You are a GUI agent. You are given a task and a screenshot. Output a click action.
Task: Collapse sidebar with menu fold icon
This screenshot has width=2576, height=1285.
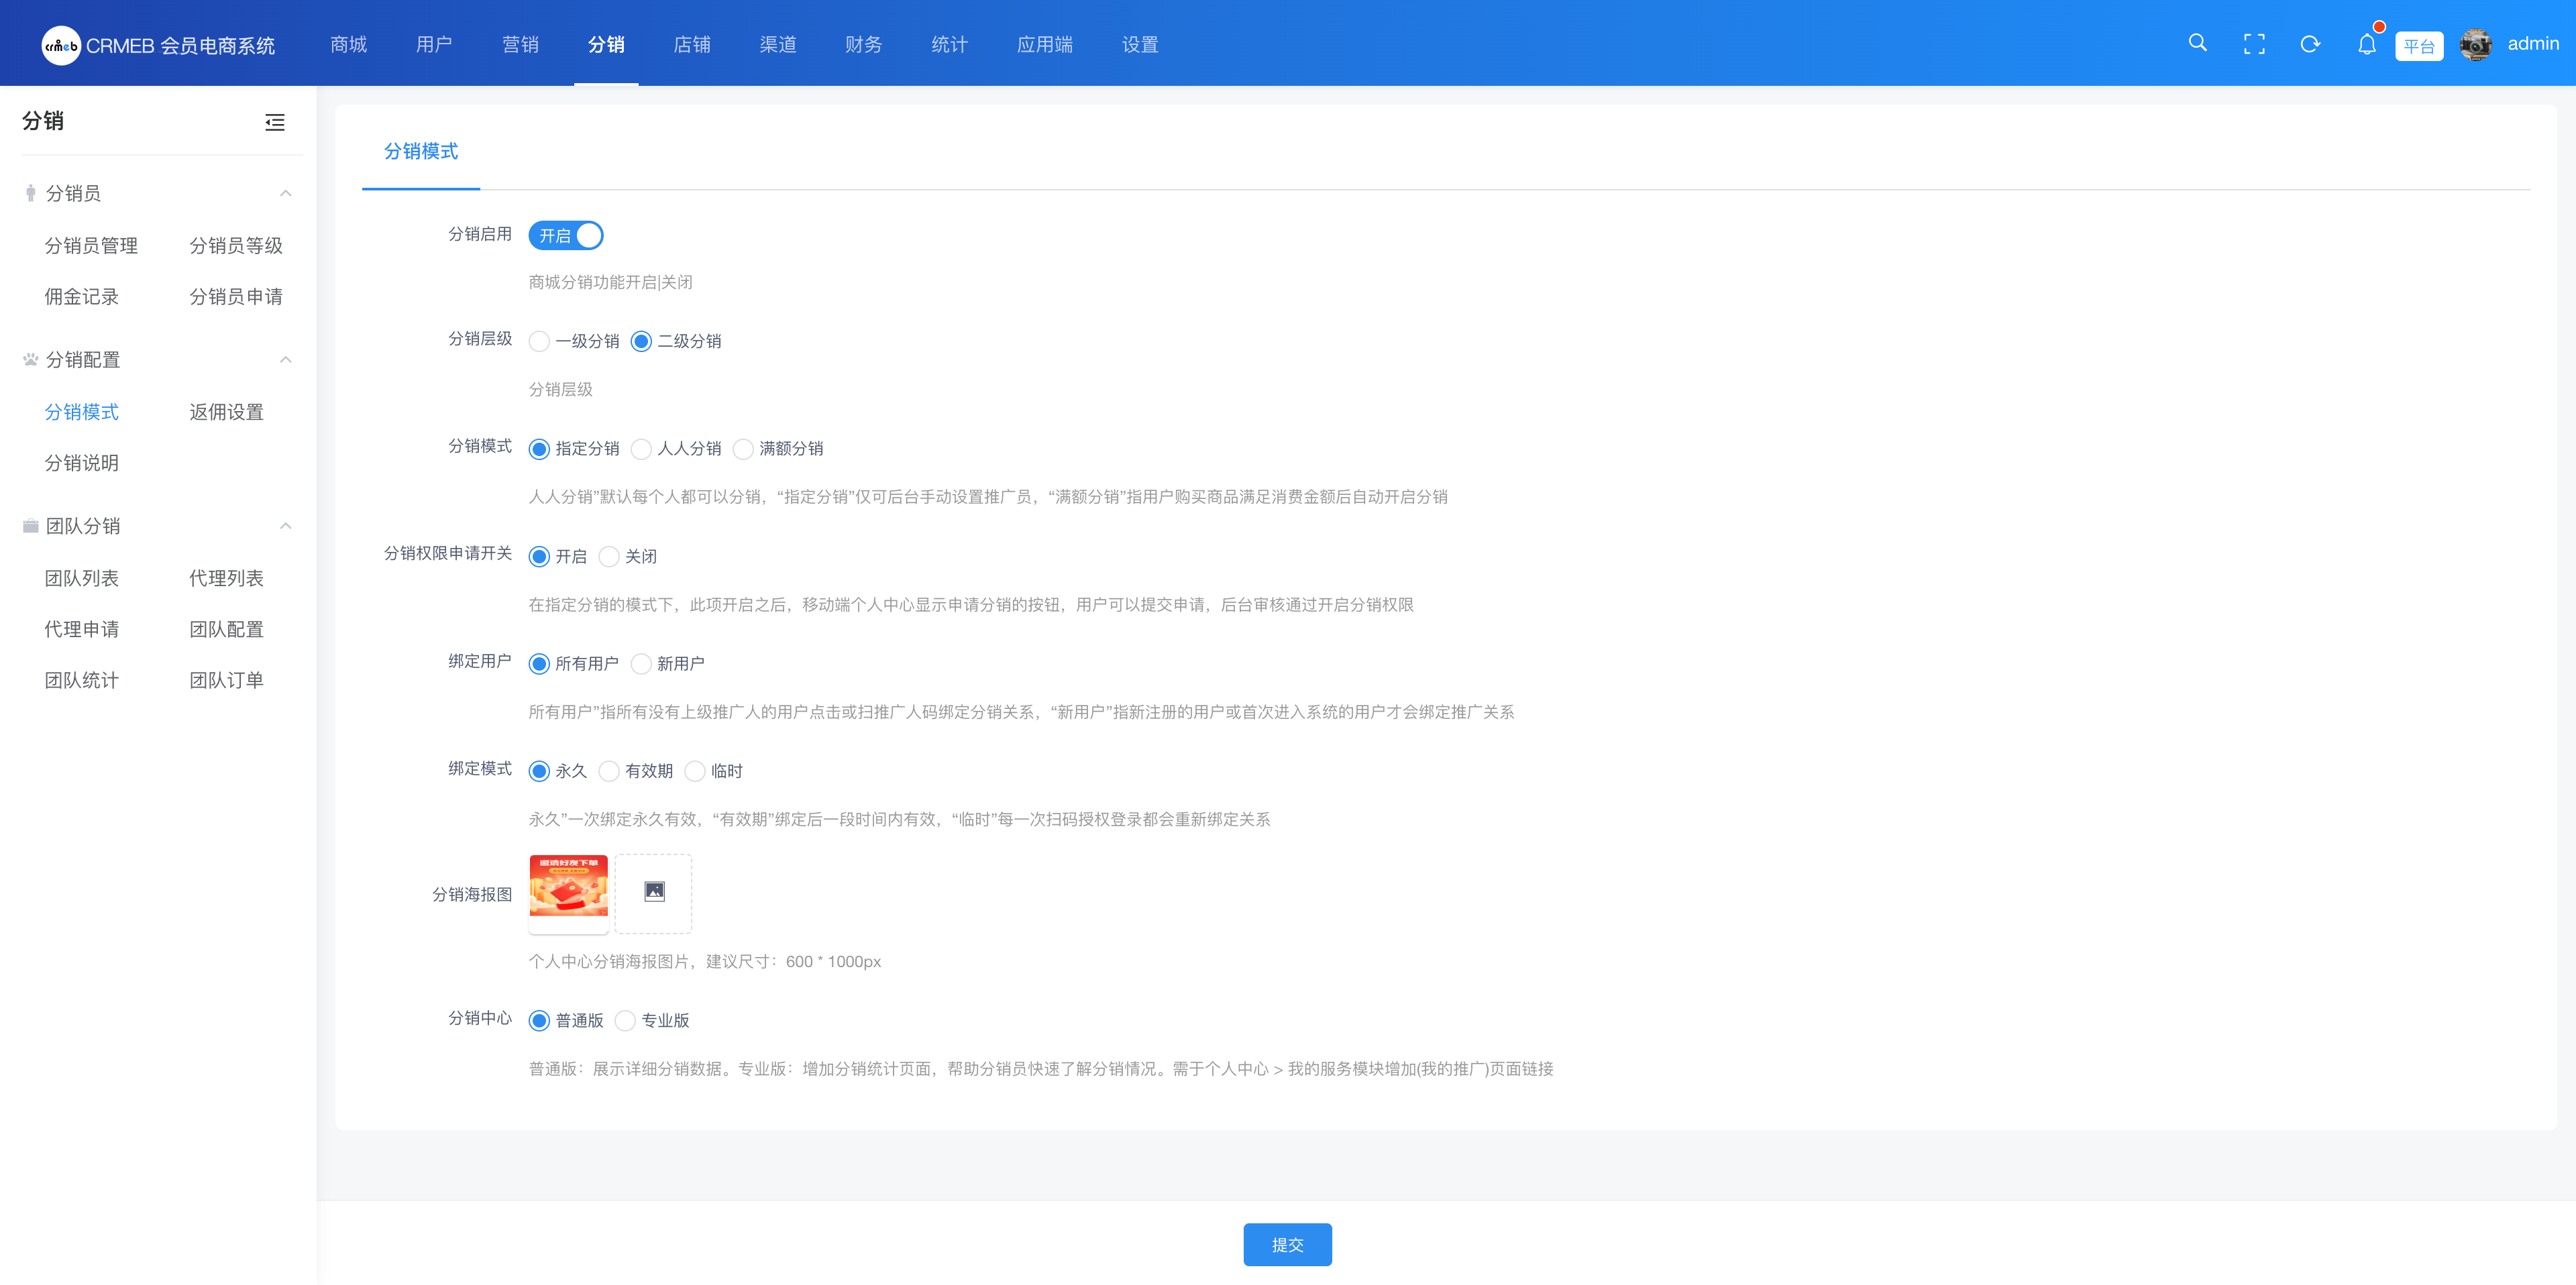click(x=275, y=122)
